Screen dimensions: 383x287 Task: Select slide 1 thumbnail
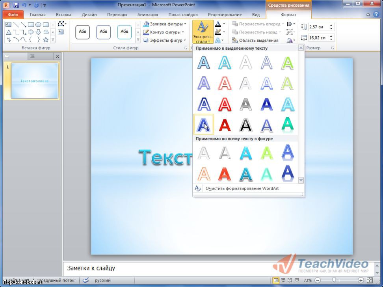pos(34,81)
